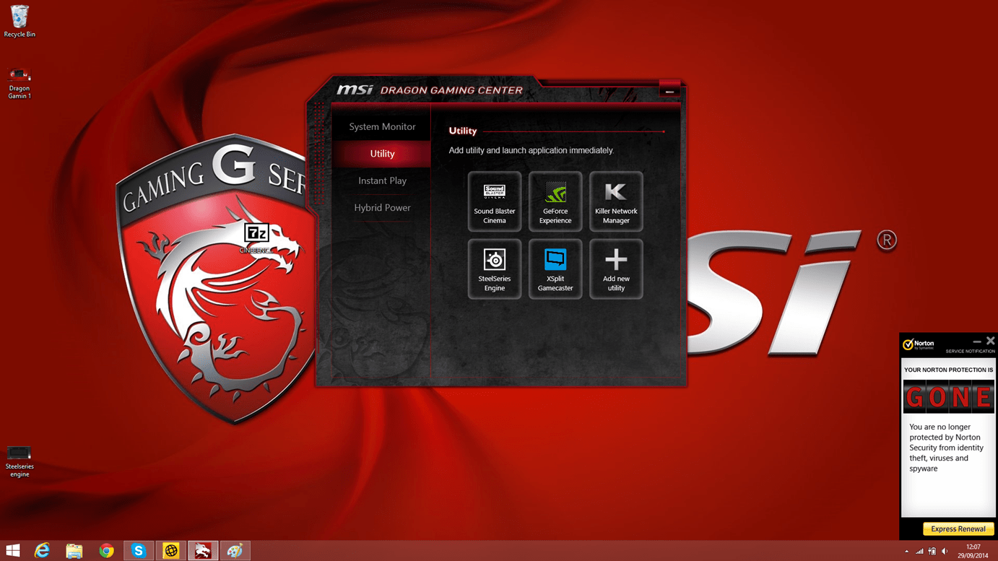Image resolution: width=998 pixels, height=561 pixels.
Task: Switch to Paint in taskbar
Action: tap(235, 551)
